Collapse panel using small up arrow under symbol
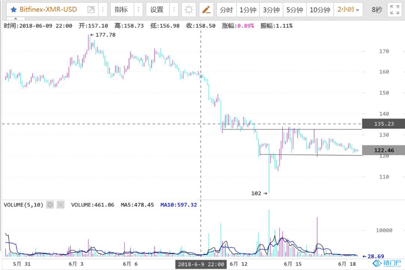The height and width of the screenshot is (270, 405). (15, 18)
